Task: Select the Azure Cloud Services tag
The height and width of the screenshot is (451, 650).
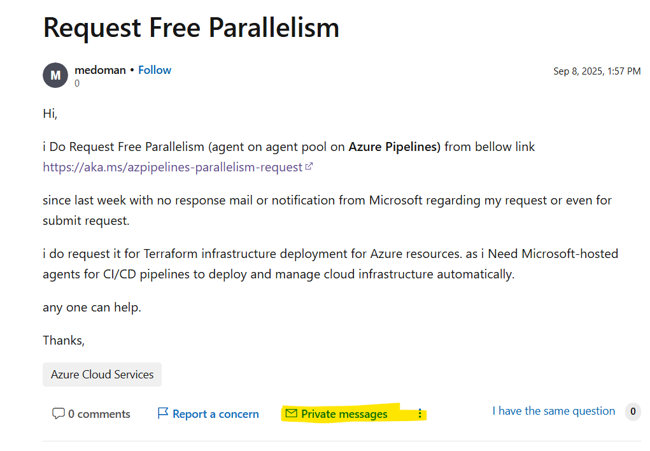Action: (102, 375)
